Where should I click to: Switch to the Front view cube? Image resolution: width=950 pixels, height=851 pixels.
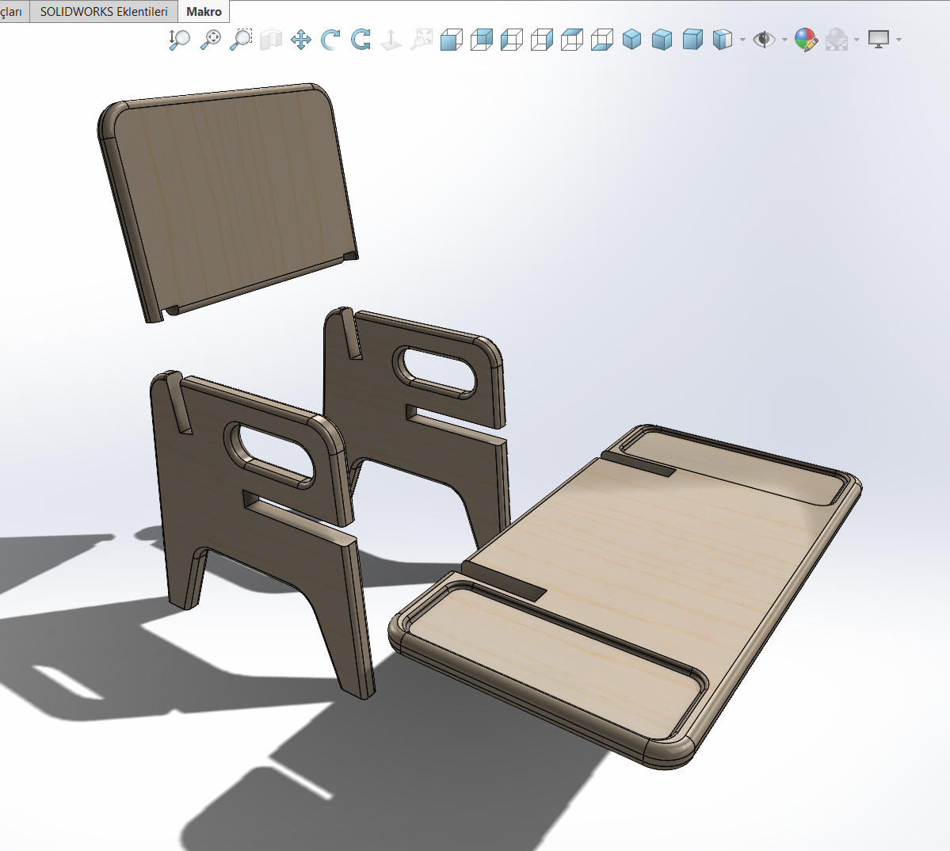[x=452, y=40]
